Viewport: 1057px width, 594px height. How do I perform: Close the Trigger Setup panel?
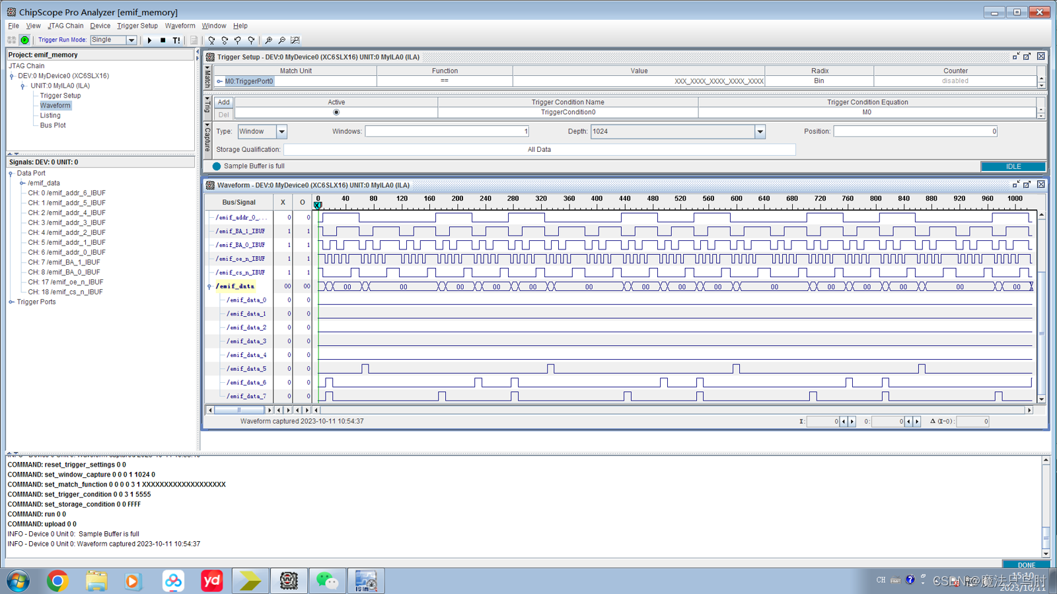click(x=1041, y=57)
